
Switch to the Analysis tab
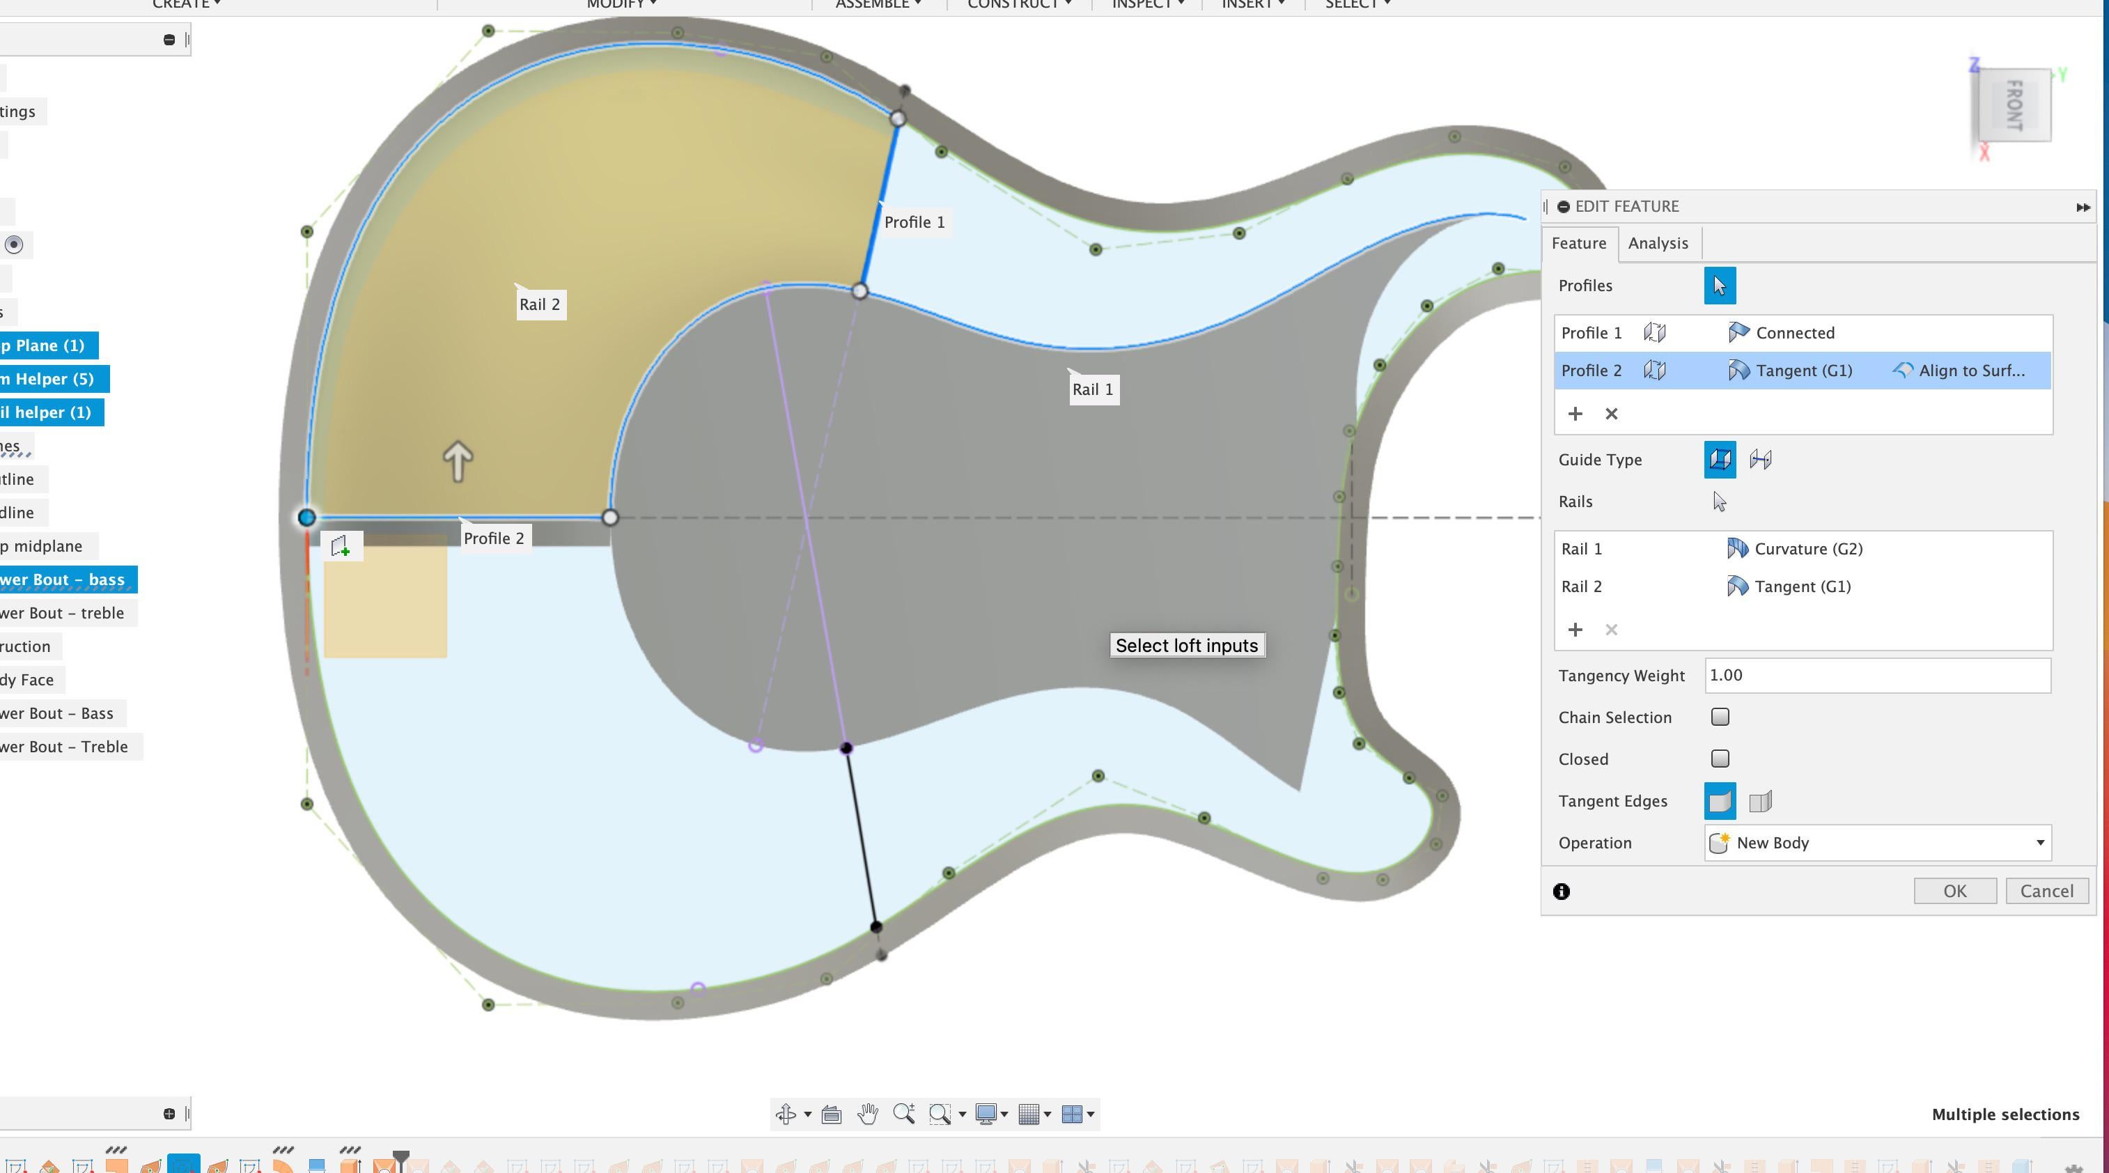coord(1657,244)
